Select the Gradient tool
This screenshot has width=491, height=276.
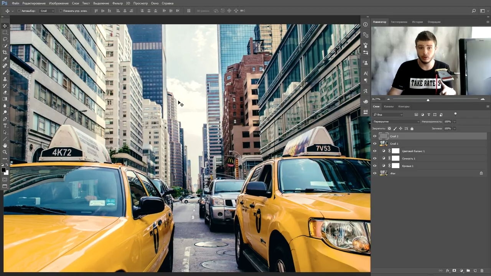coord(5,99)
